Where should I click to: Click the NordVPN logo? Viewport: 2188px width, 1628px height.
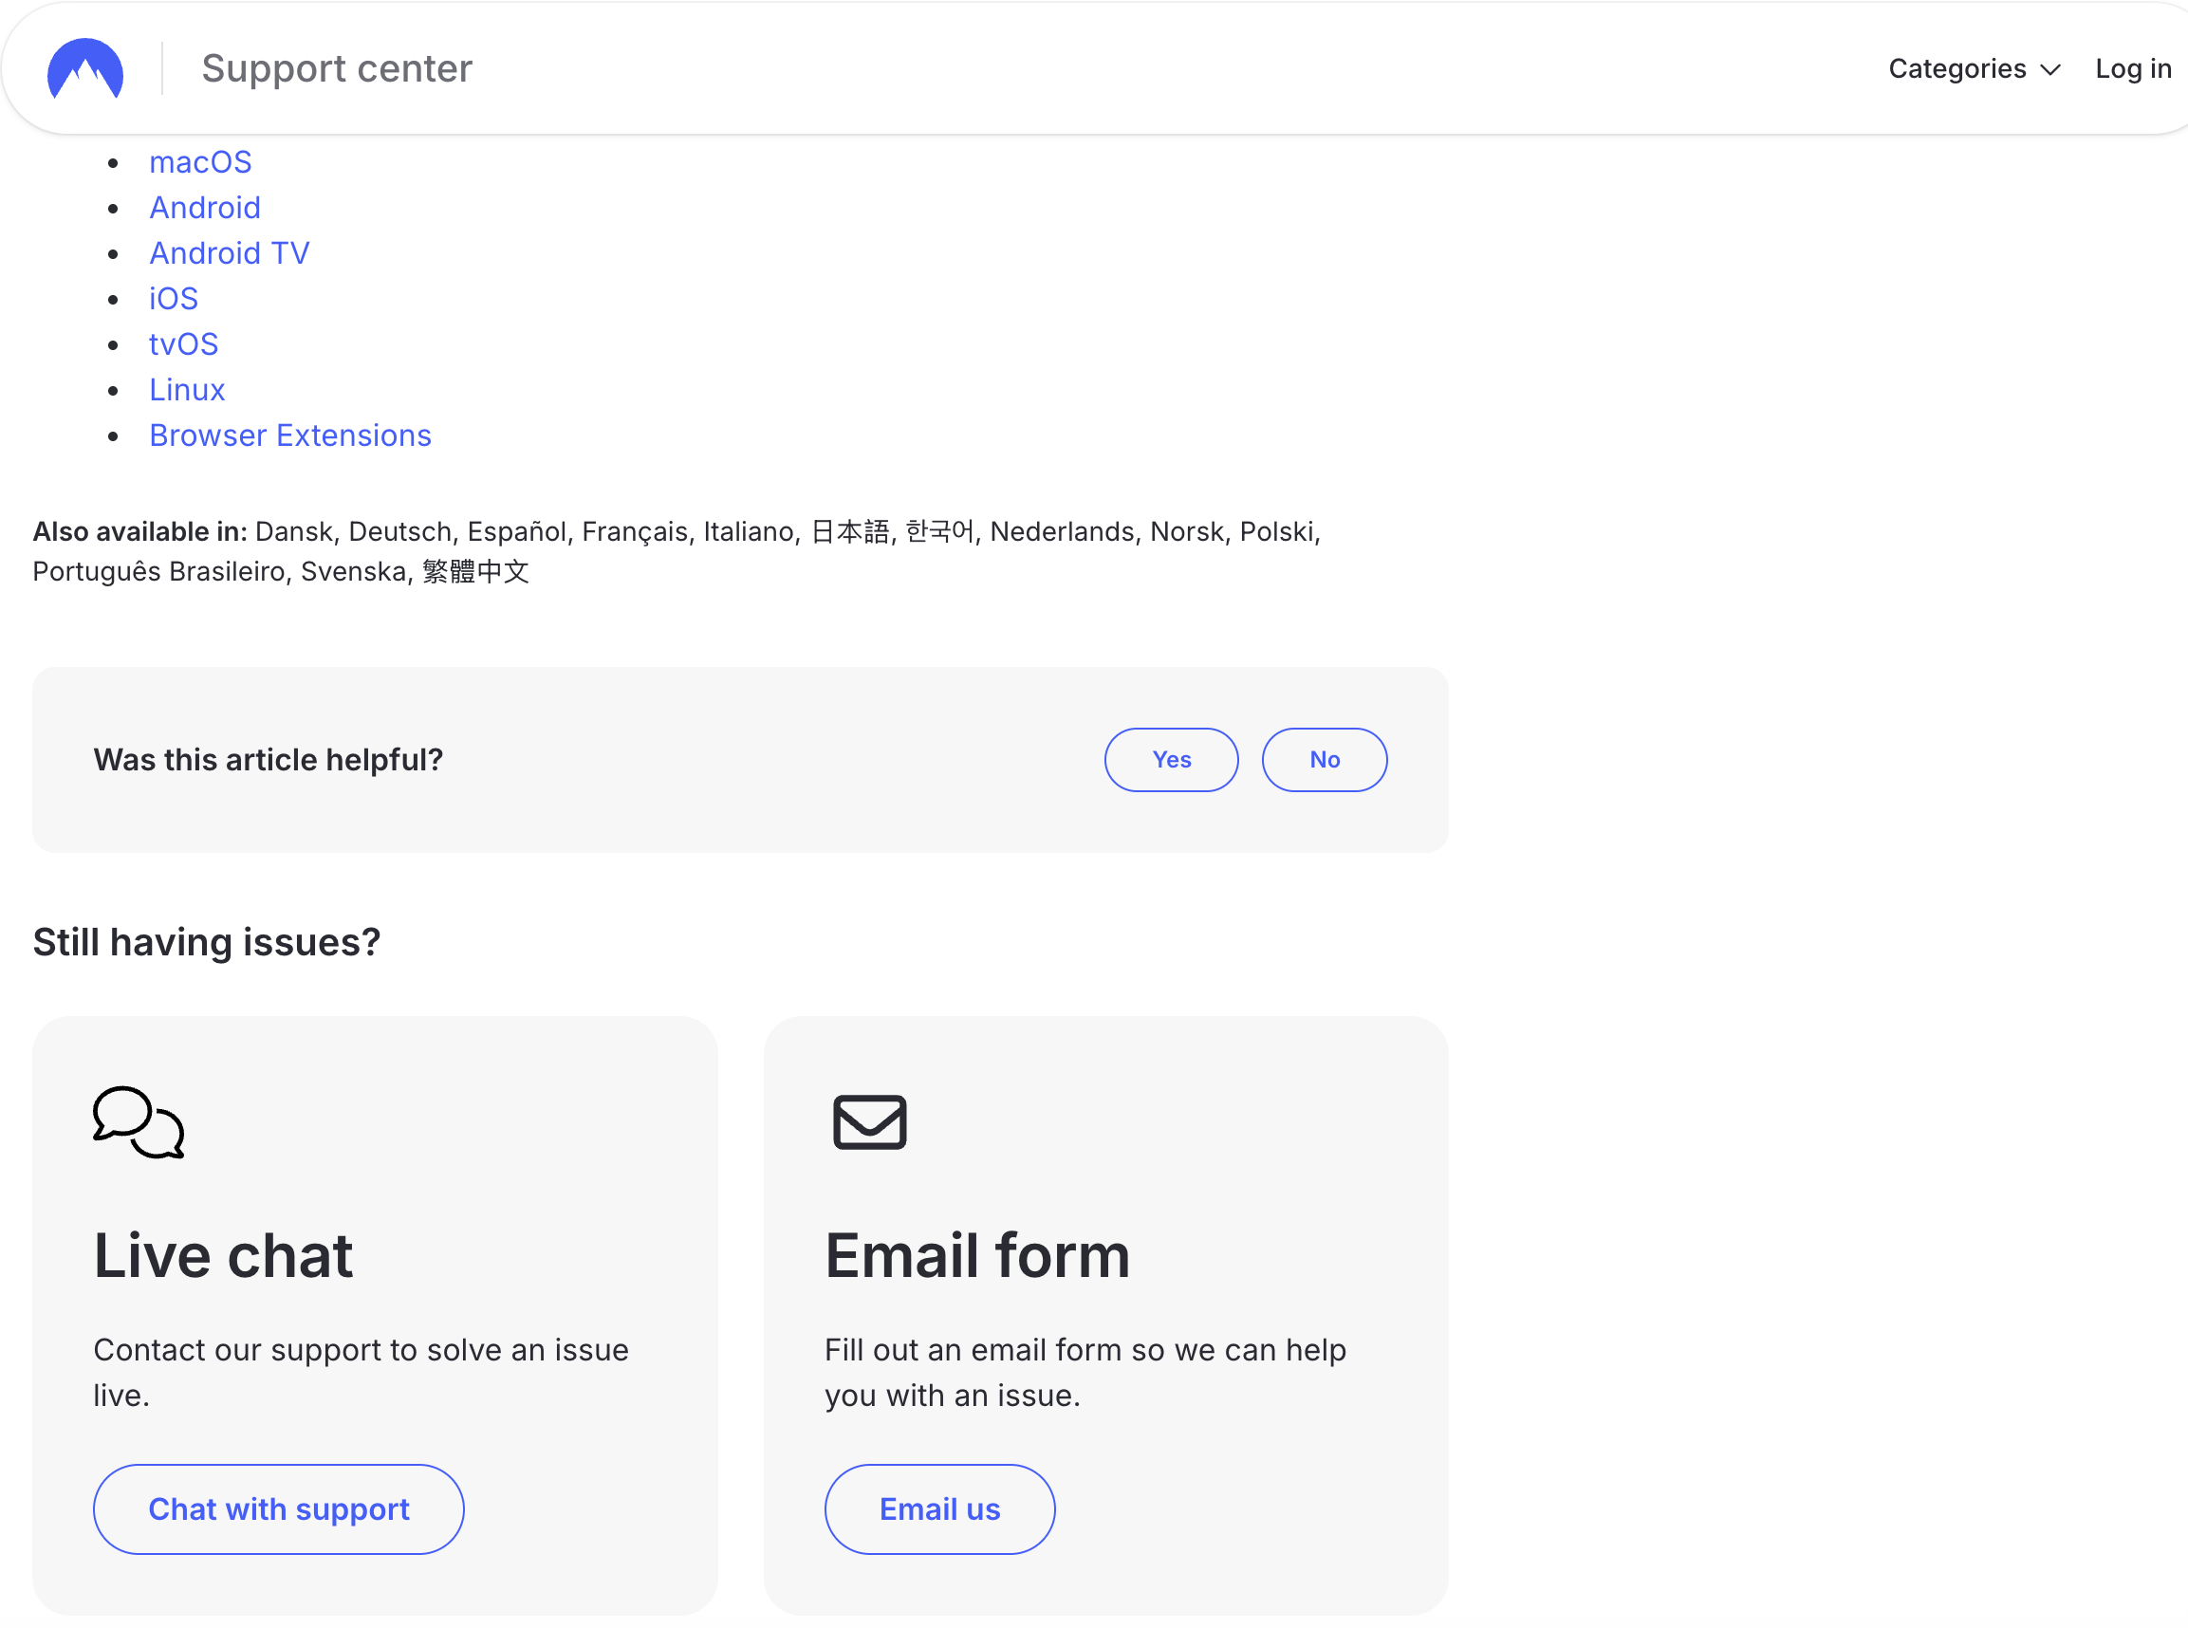tap(84, 68)
